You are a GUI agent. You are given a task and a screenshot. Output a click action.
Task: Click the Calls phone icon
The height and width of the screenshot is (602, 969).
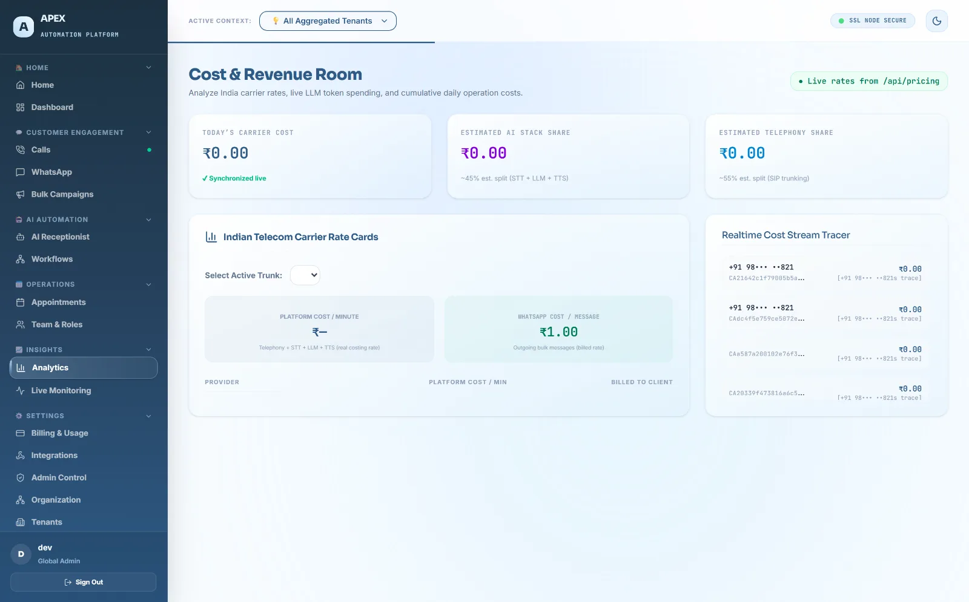pos(20,150)
